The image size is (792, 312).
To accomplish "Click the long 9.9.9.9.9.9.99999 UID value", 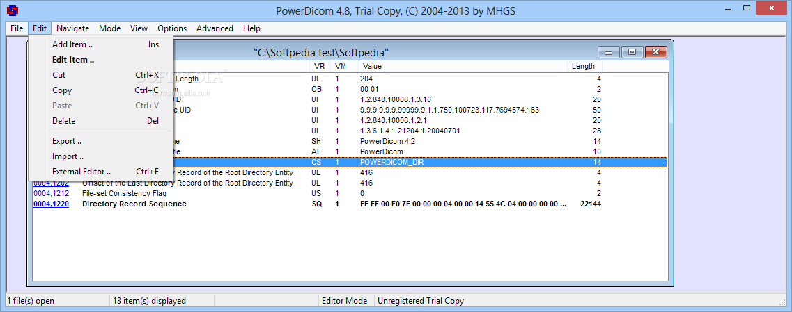I will (x=449, y=110).
